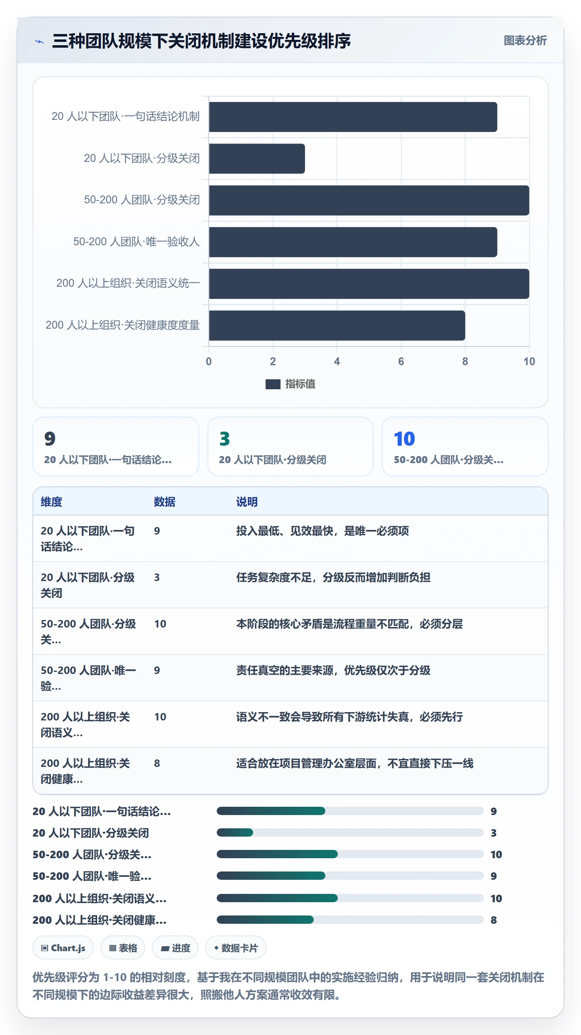This screenshot has height=1035, width=581.
Task: Select the chart bar for 50-200 人团队·唯一验收人
Action: (x=353, y=242)
